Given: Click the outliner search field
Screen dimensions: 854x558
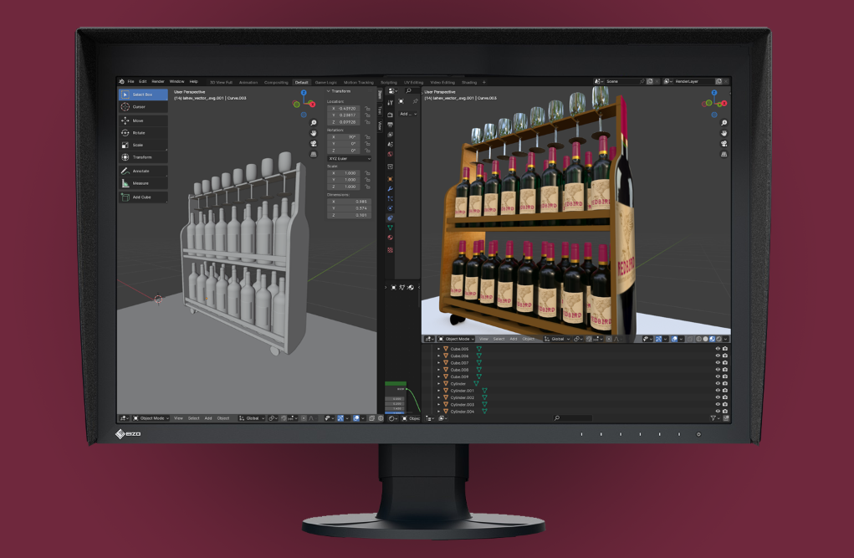Looking at the screenshot, I should [x=572, y=418].
